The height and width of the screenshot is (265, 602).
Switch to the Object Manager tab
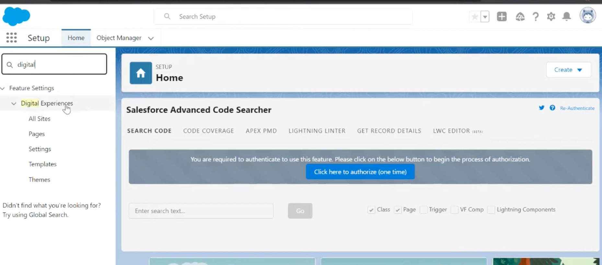pos(119,38)
